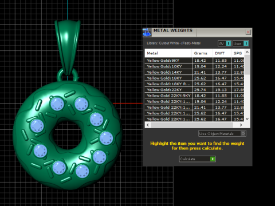Click the table's scroll up arrow

(247, 52)
